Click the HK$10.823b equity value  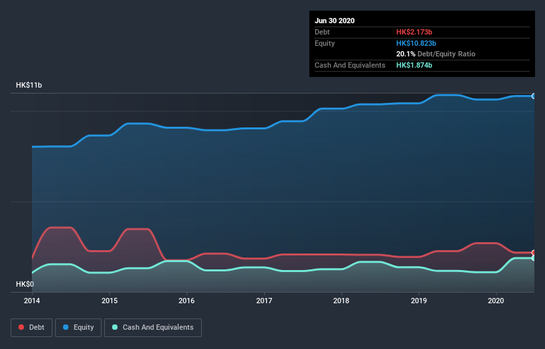click(x=416, y=43)
